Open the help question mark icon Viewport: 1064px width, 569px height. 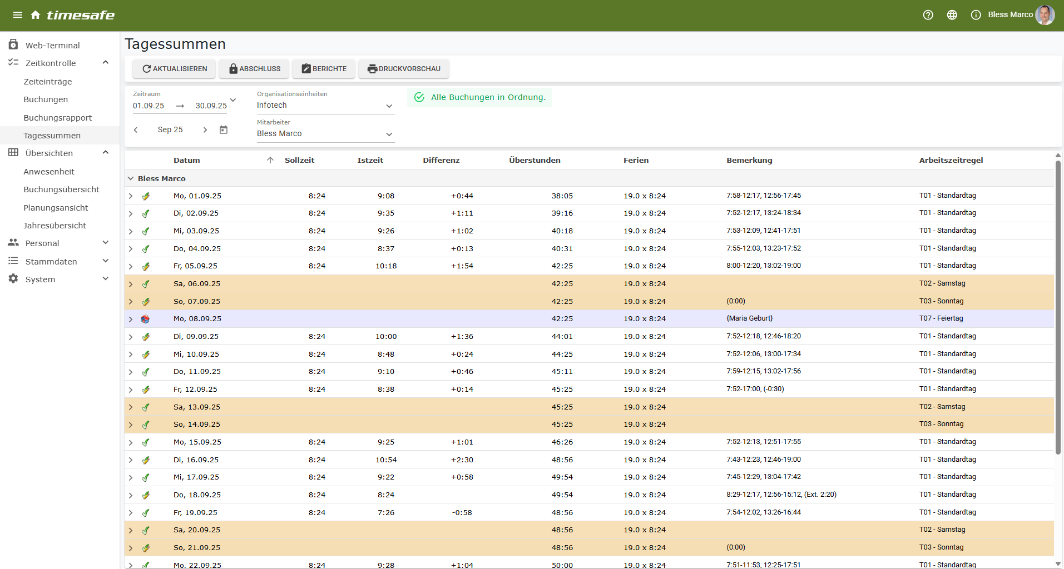coord(928,15)
